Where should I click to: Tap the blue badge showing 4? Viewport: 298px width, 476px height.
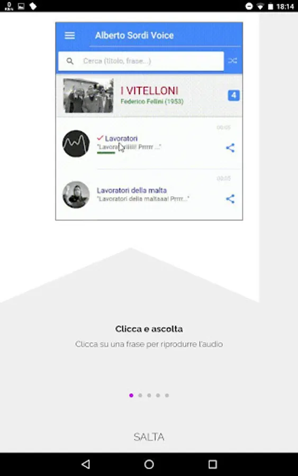(233, 95)
